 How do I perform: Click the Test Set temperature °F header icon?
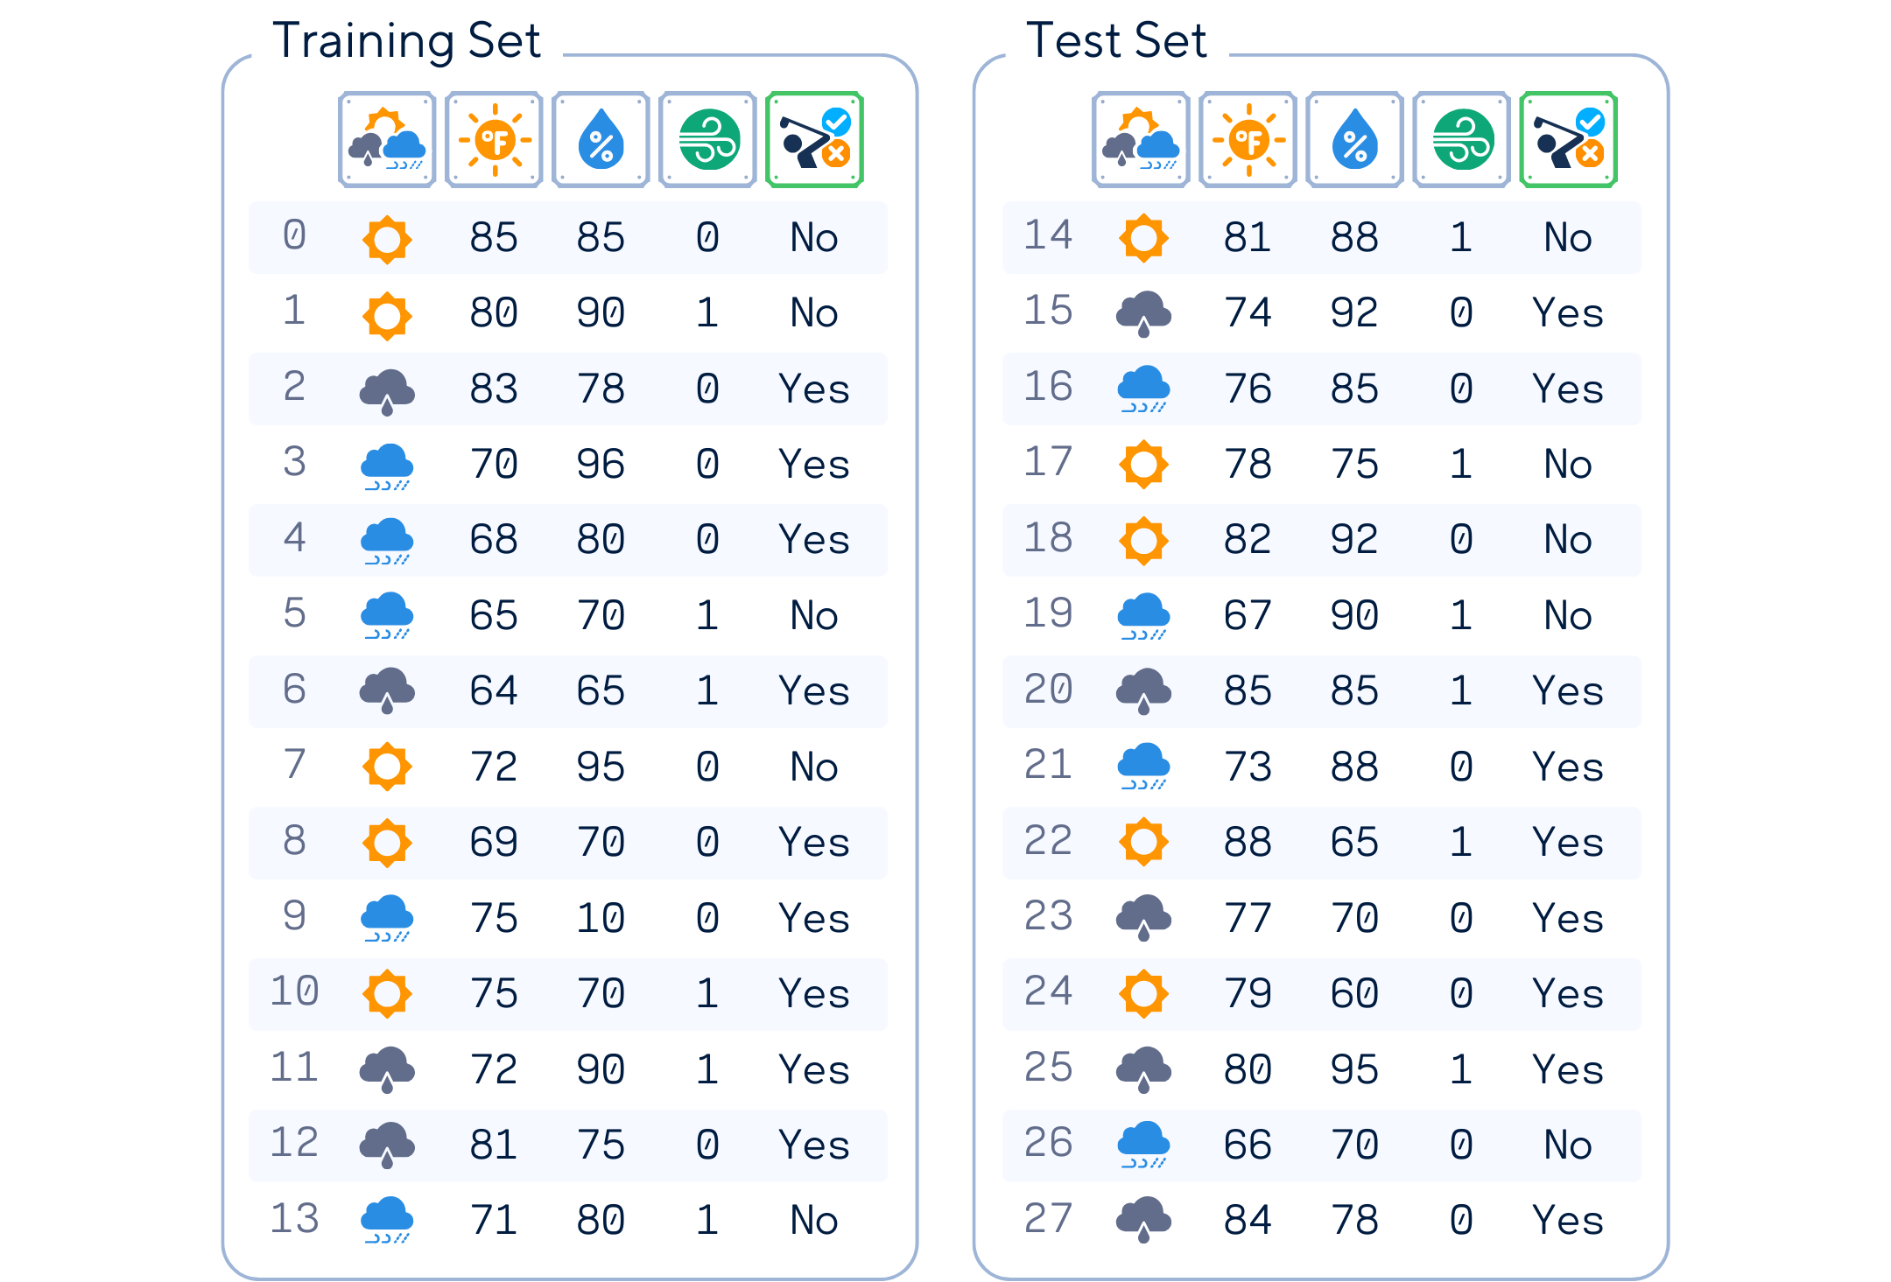pos(1248,140)
